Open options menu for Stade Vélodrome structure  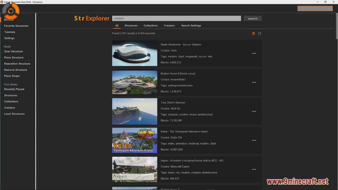[x=254, y=53]
